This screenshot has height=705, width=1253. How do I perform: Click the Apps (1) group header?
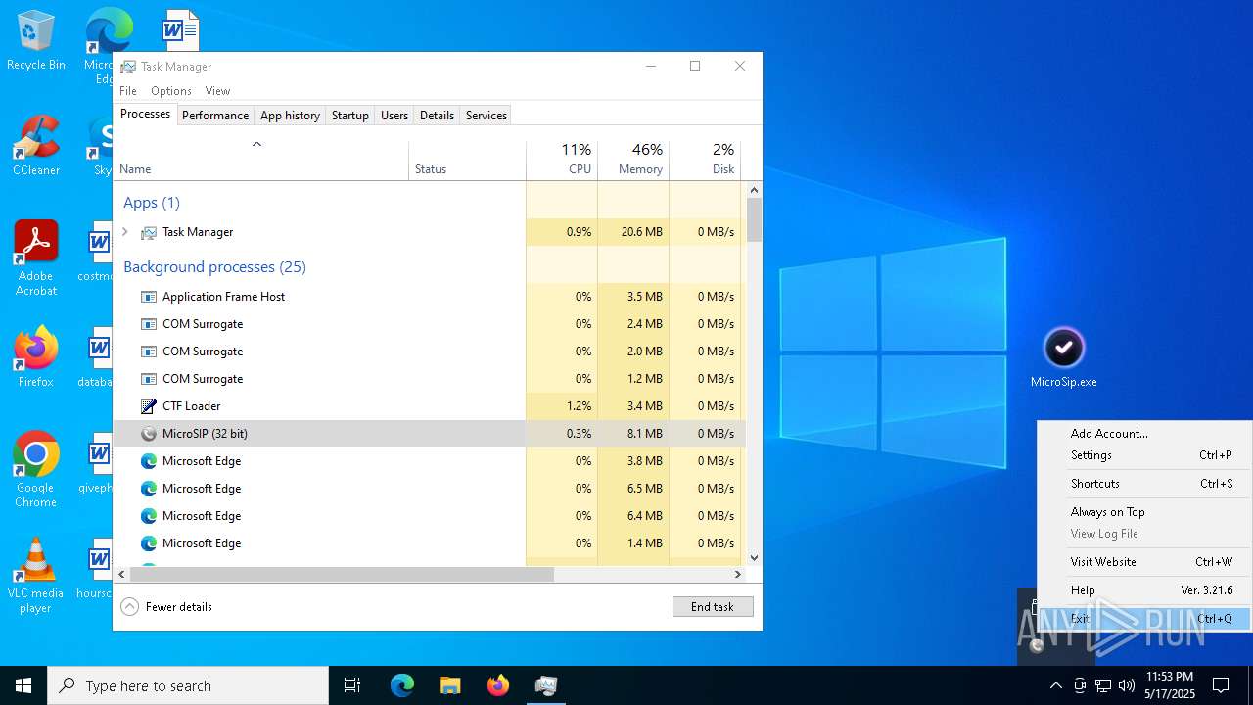(x=152, y=203)
